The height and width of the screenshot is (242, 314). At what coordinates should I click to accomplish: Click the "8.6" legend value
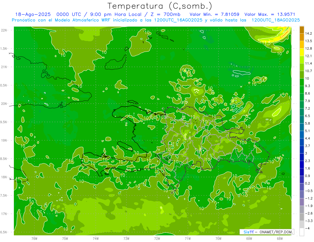(x=308, y=93)
